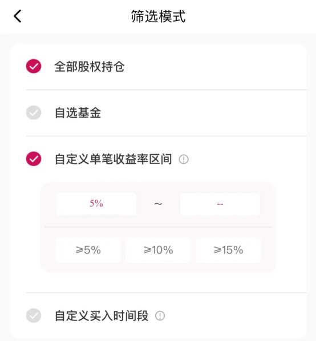Viewport: 316px width, 341px height.
Task: Tap the pink checkmark beside 全部股权持仓
Action: [x=34, y=66]
